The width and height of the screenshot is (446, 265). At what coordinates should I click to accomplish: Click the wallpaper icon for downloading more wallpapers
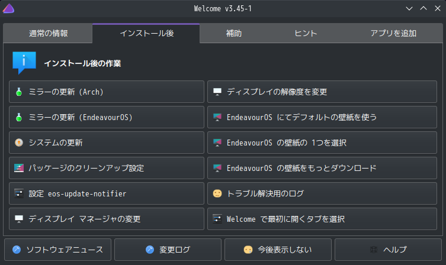(x=217, y=168)
